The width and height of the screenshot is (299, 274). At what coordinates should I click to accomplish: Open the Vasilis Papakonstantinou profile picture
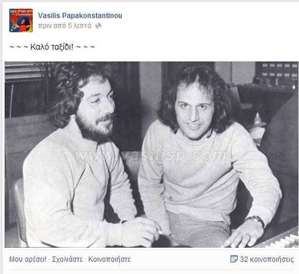coord(21,20)
